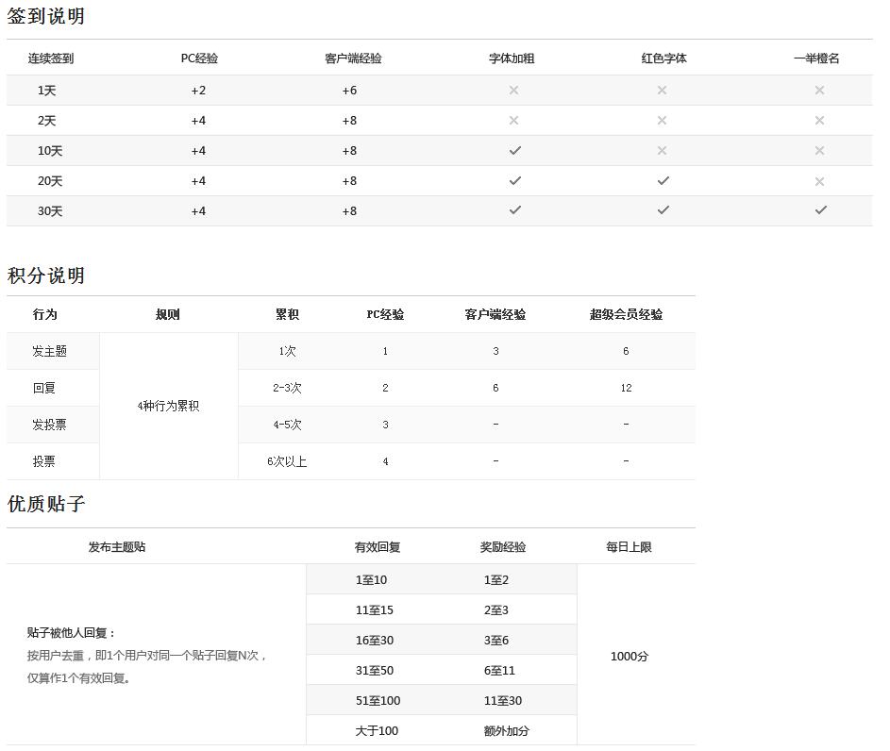Click the 一举橙名 cross in the 1天 row
Screen dimensions: 890x751
pos(819,91)
